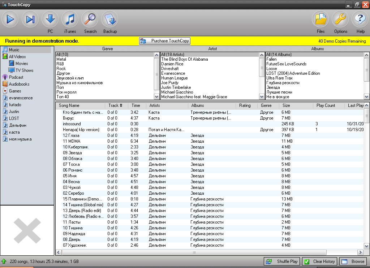370x268 pixels.
Task: Copy to PC toolbar icon
Action: click(50, 20)
